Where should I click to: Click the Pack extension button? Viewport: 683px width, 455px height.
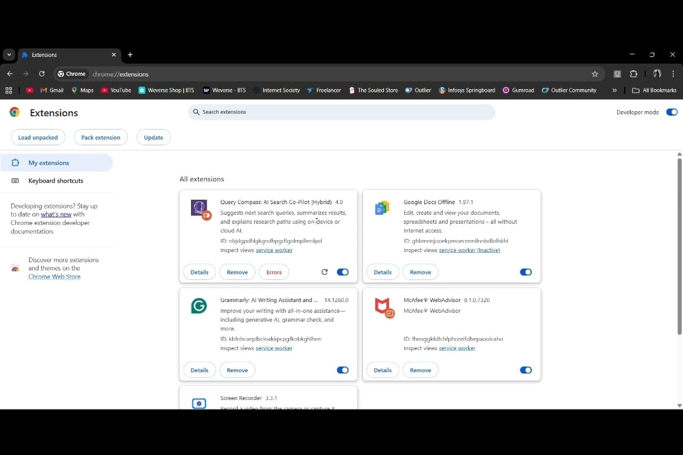point(101,138)
